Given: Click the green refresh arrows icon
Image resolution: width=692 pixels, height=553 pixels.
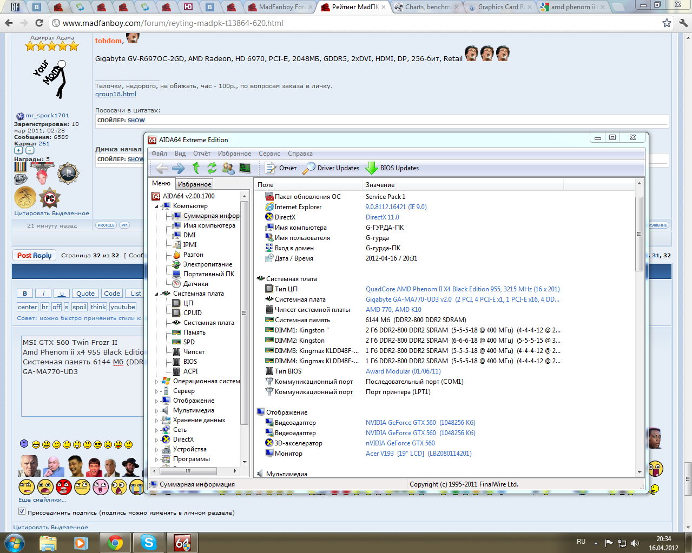Looking at the screenshot, I should pyautogui.click(x=212, y=168).
